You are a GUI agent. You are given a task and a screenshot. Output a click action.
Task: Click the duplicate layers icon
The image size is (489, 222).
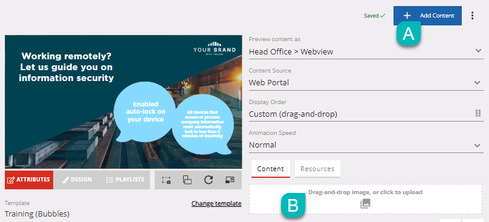(187, 180)
